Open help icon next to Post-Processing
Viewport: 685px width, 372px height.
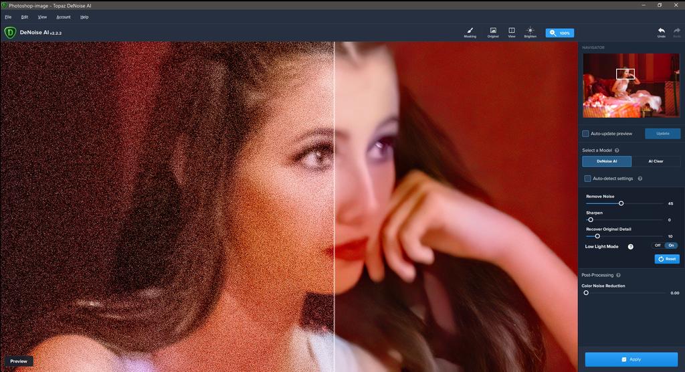coord(618,275)
